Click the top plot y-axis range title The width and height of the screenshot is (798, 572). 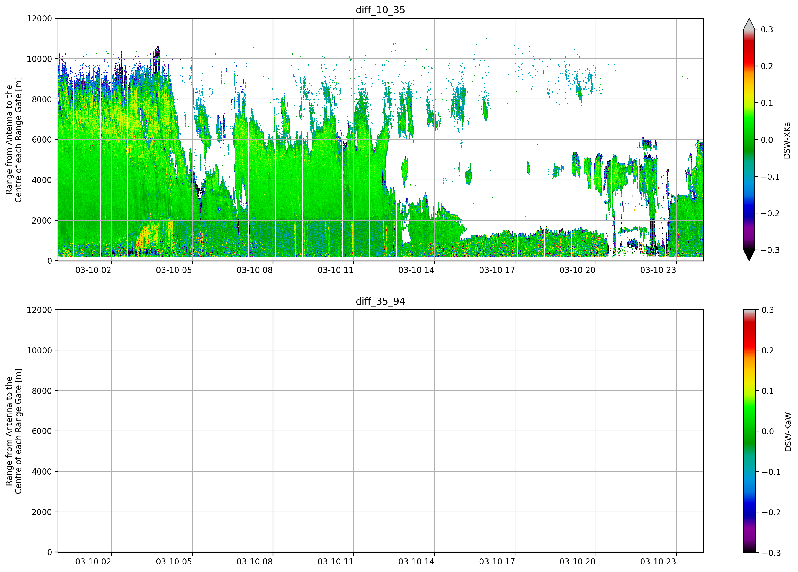[x=14, y=140]
